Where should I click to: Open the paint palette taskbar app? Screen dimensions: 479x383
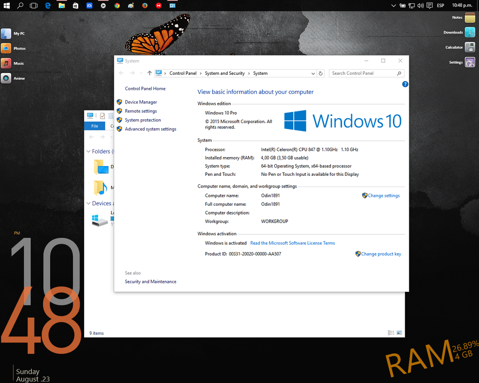(x=131, y=6)
